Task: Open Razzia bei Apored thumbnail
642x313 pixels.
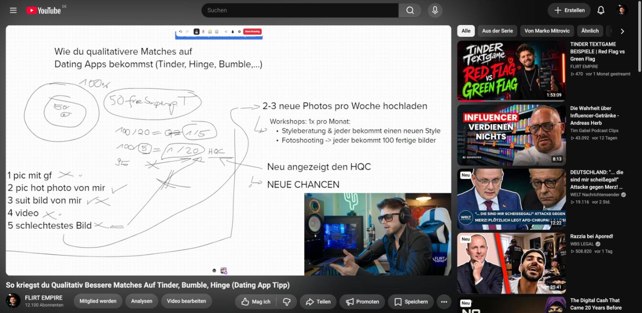Action: coord(511,263)
